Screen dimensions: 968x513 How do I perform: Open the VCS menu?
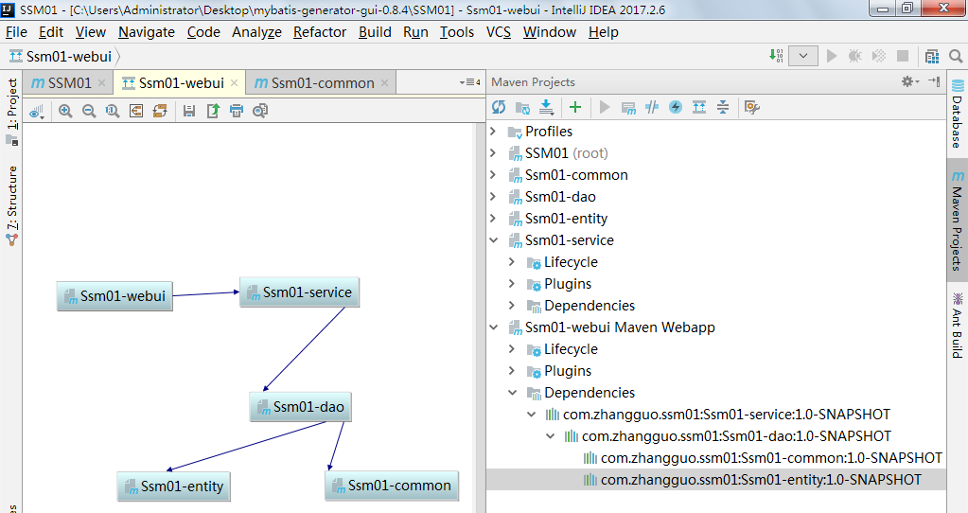pyautogui.click(x=499, y=32)
